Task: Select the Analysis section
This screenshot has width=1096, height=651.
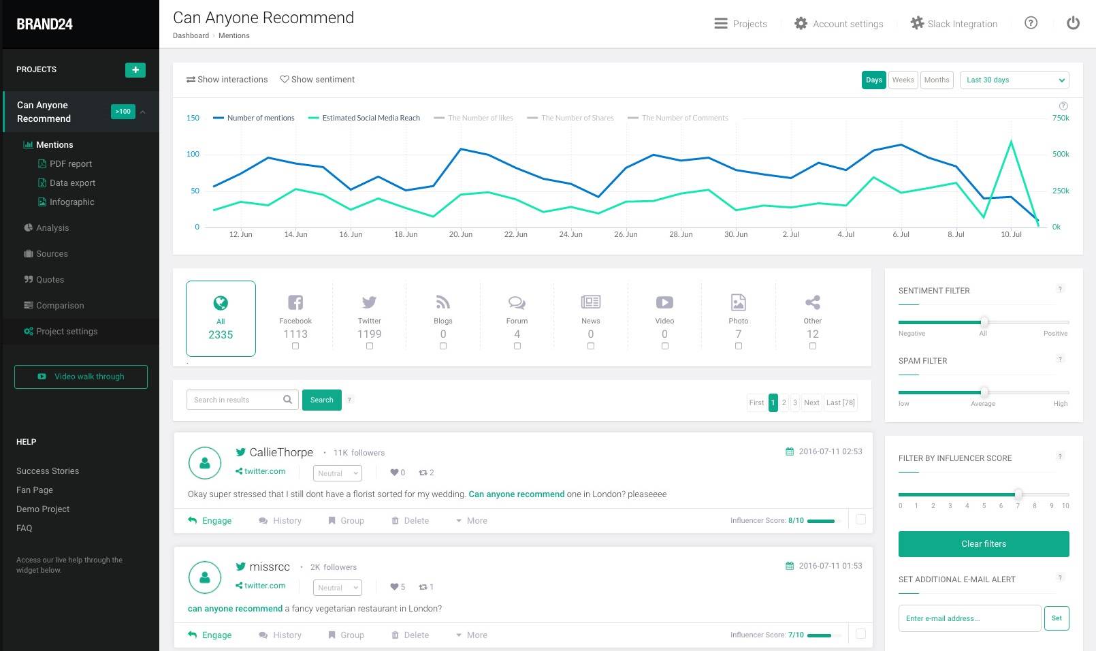Action: click(x=52, y=227)
